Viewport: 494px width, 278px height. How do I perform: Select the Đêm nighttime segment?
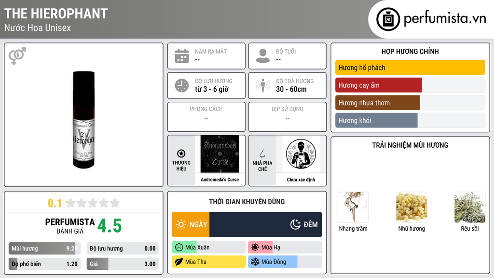266,224
